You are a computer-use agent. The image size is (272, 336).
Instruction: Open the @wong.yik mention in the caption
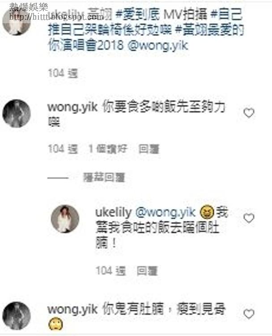coord(158,46)
